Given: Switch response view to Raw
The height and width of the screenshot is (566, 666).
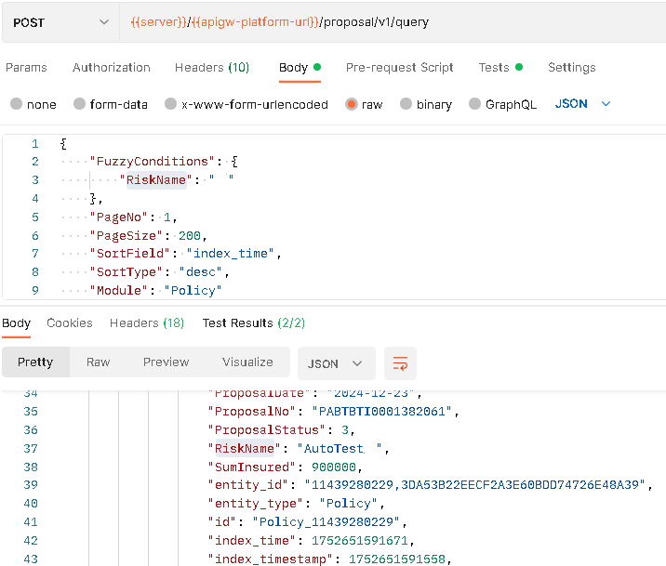Looking at the screenshot, I should [x=99, y=362].
